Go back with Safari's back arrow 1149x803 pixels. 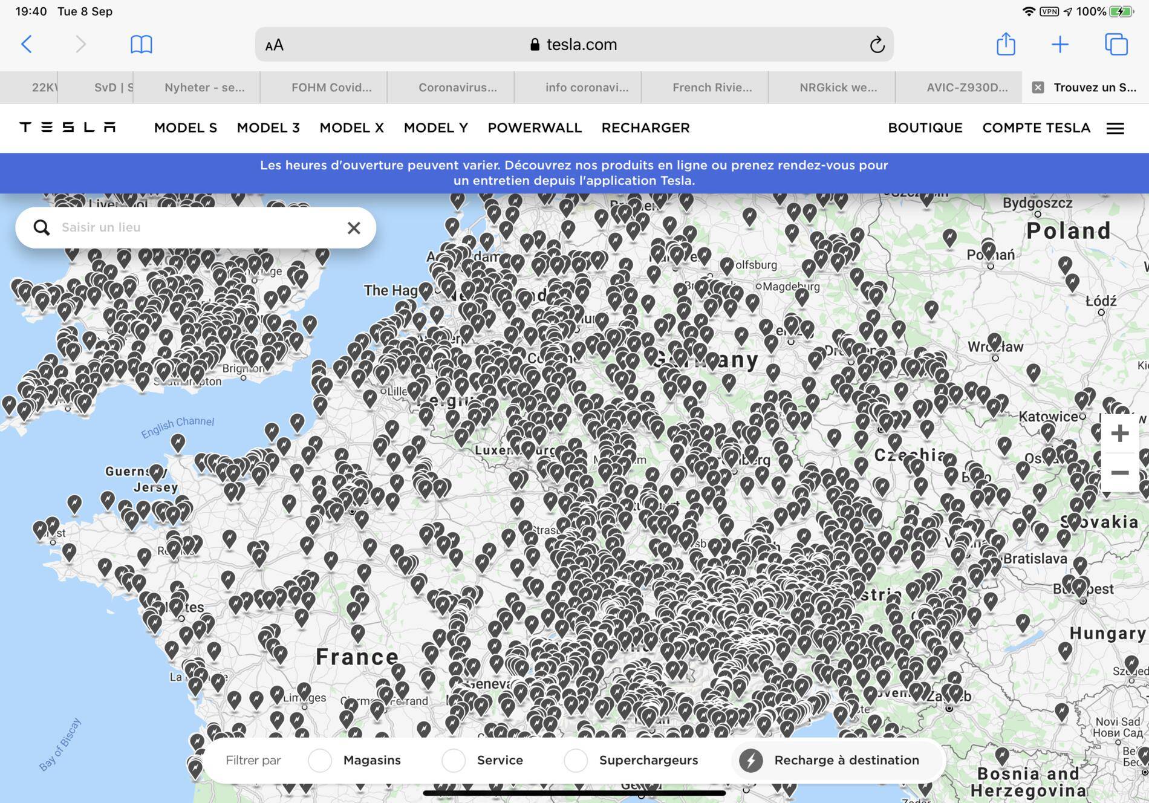[27, 44]
